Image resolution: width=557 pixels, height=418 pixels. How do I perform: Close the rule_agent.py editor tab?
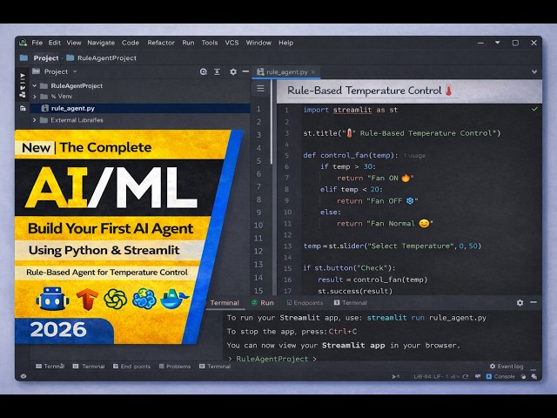click(x=313, y=71)
